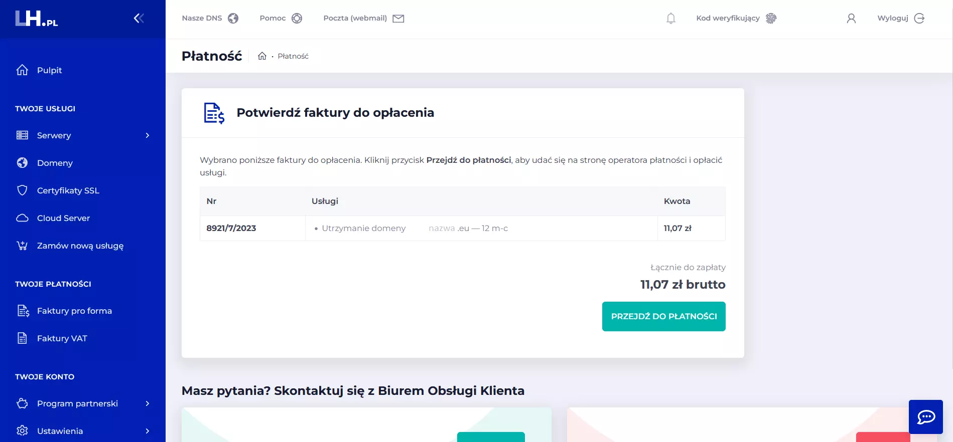Open Certyfikaty SSL section

coord(68,190)
